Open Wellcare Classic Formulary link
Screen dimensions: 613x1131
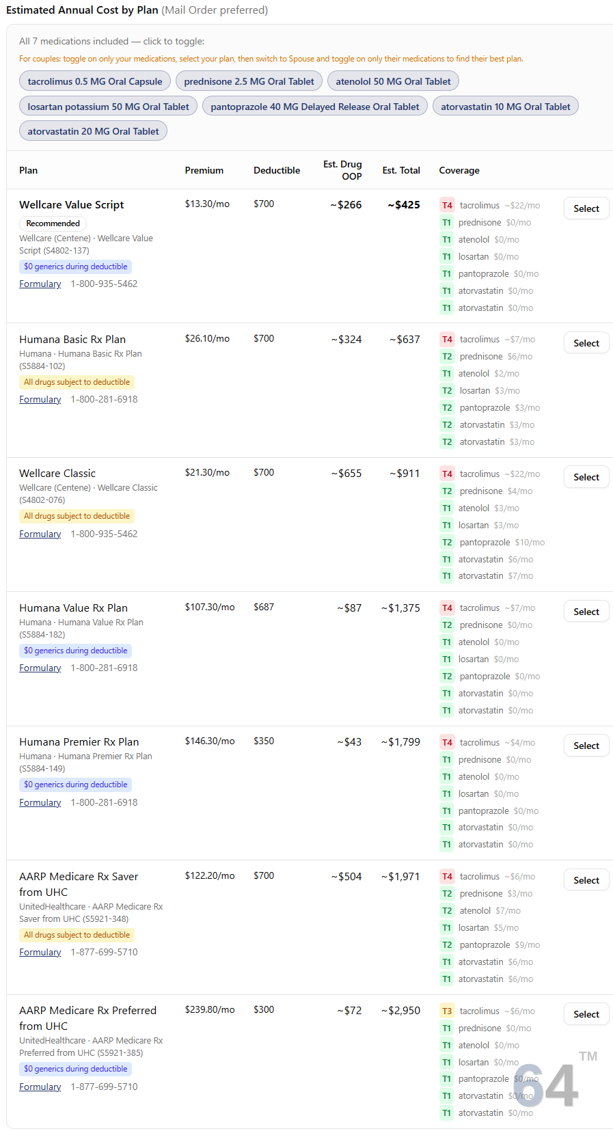(x=40, y=534)
